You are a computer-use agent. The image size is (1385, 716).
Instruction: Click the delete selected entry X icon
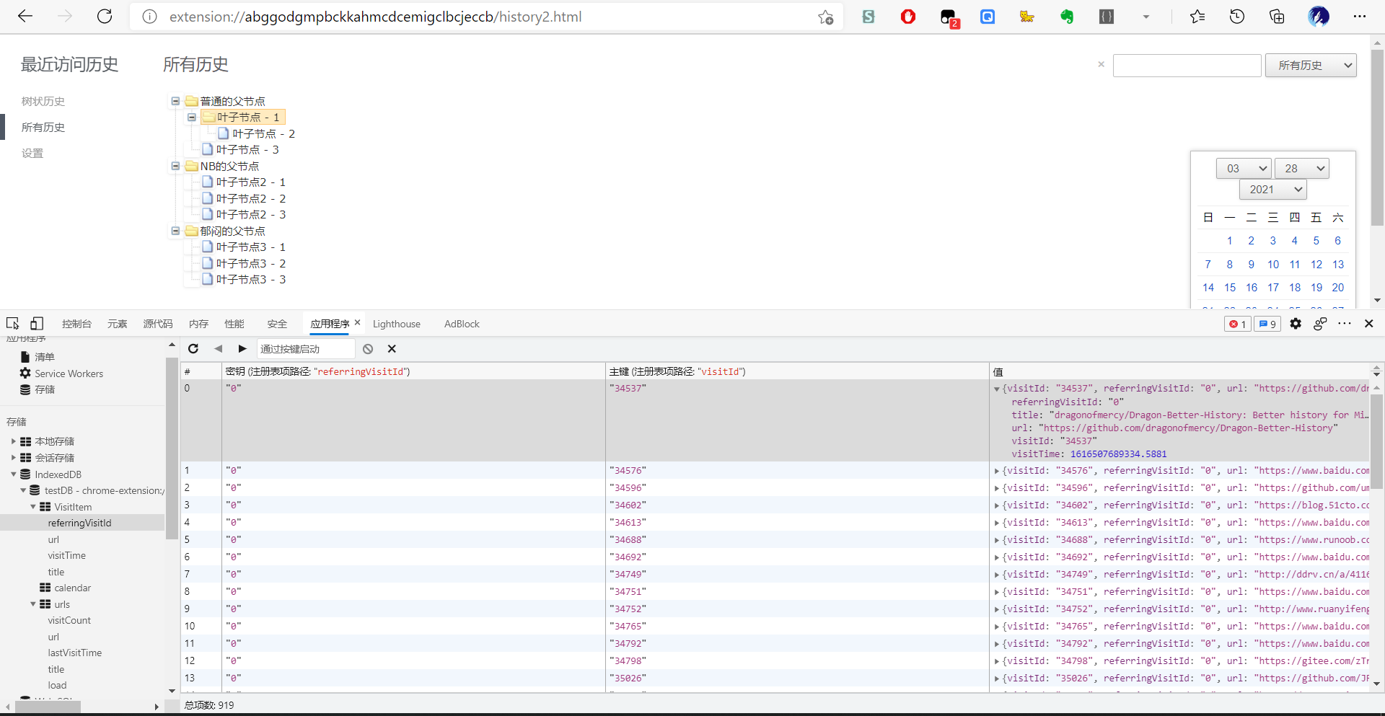[392, 349]
